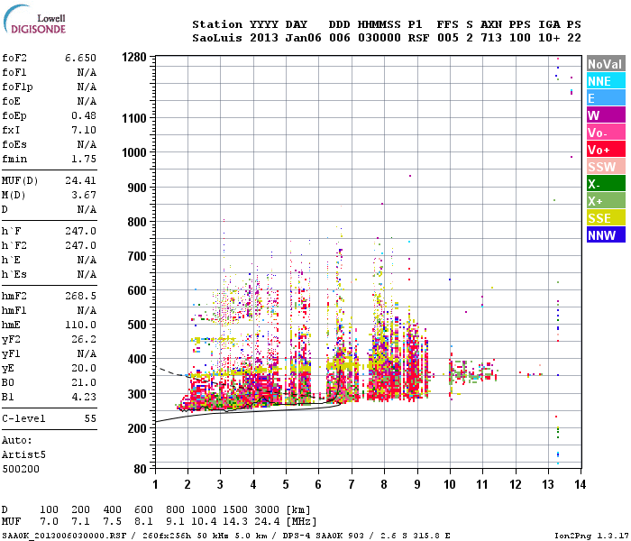Click the Artist5 auto-scaling label
631x541 pixels.
pos(23,454)
